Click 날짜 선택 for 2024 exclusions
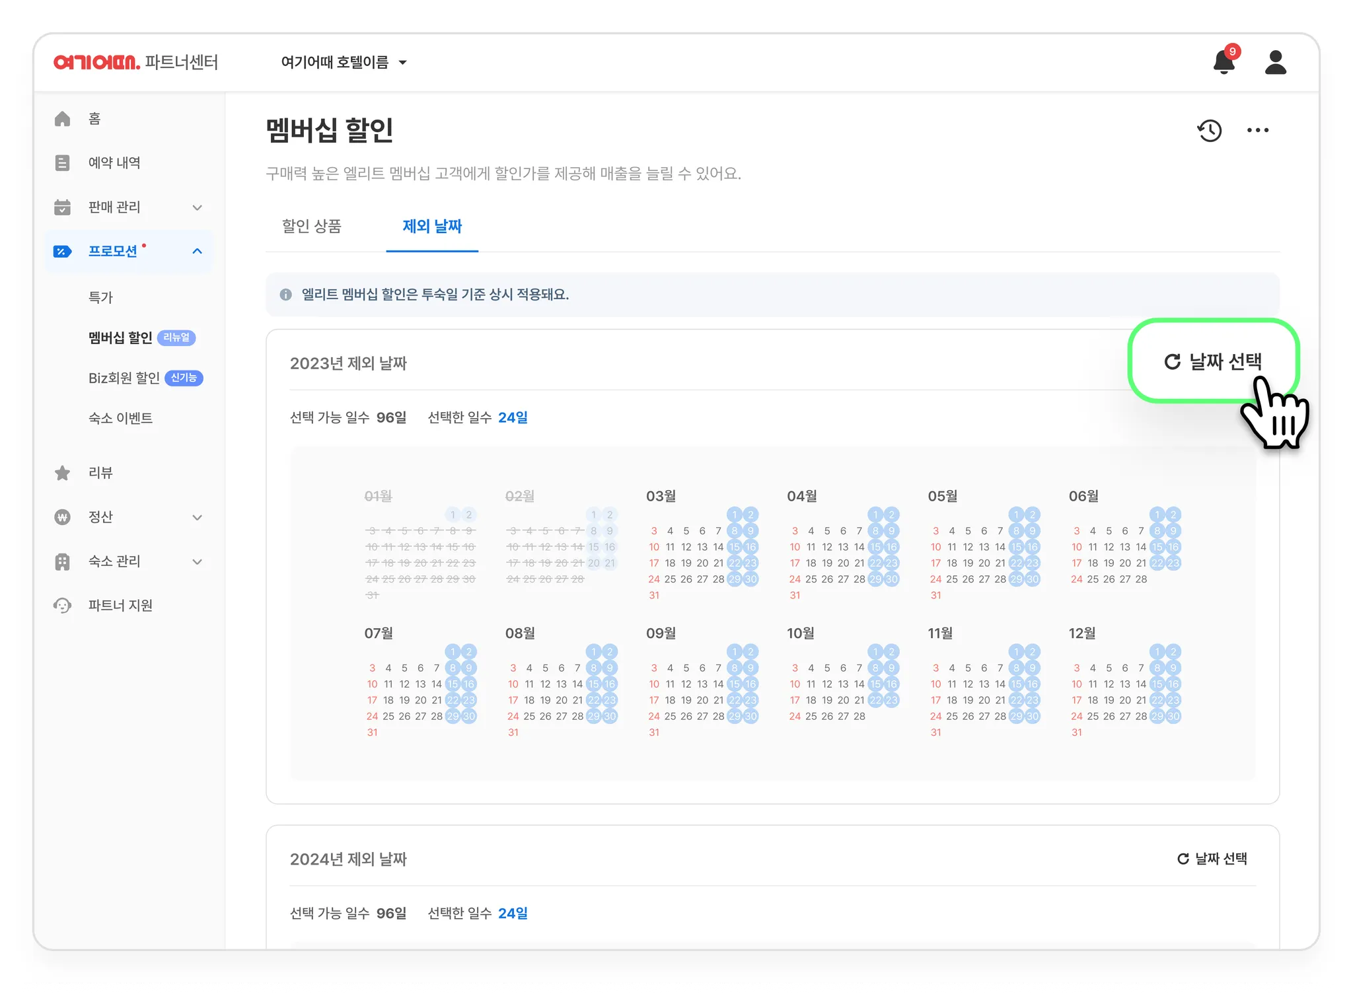The image size is (1353, 994). (1212, 859)
